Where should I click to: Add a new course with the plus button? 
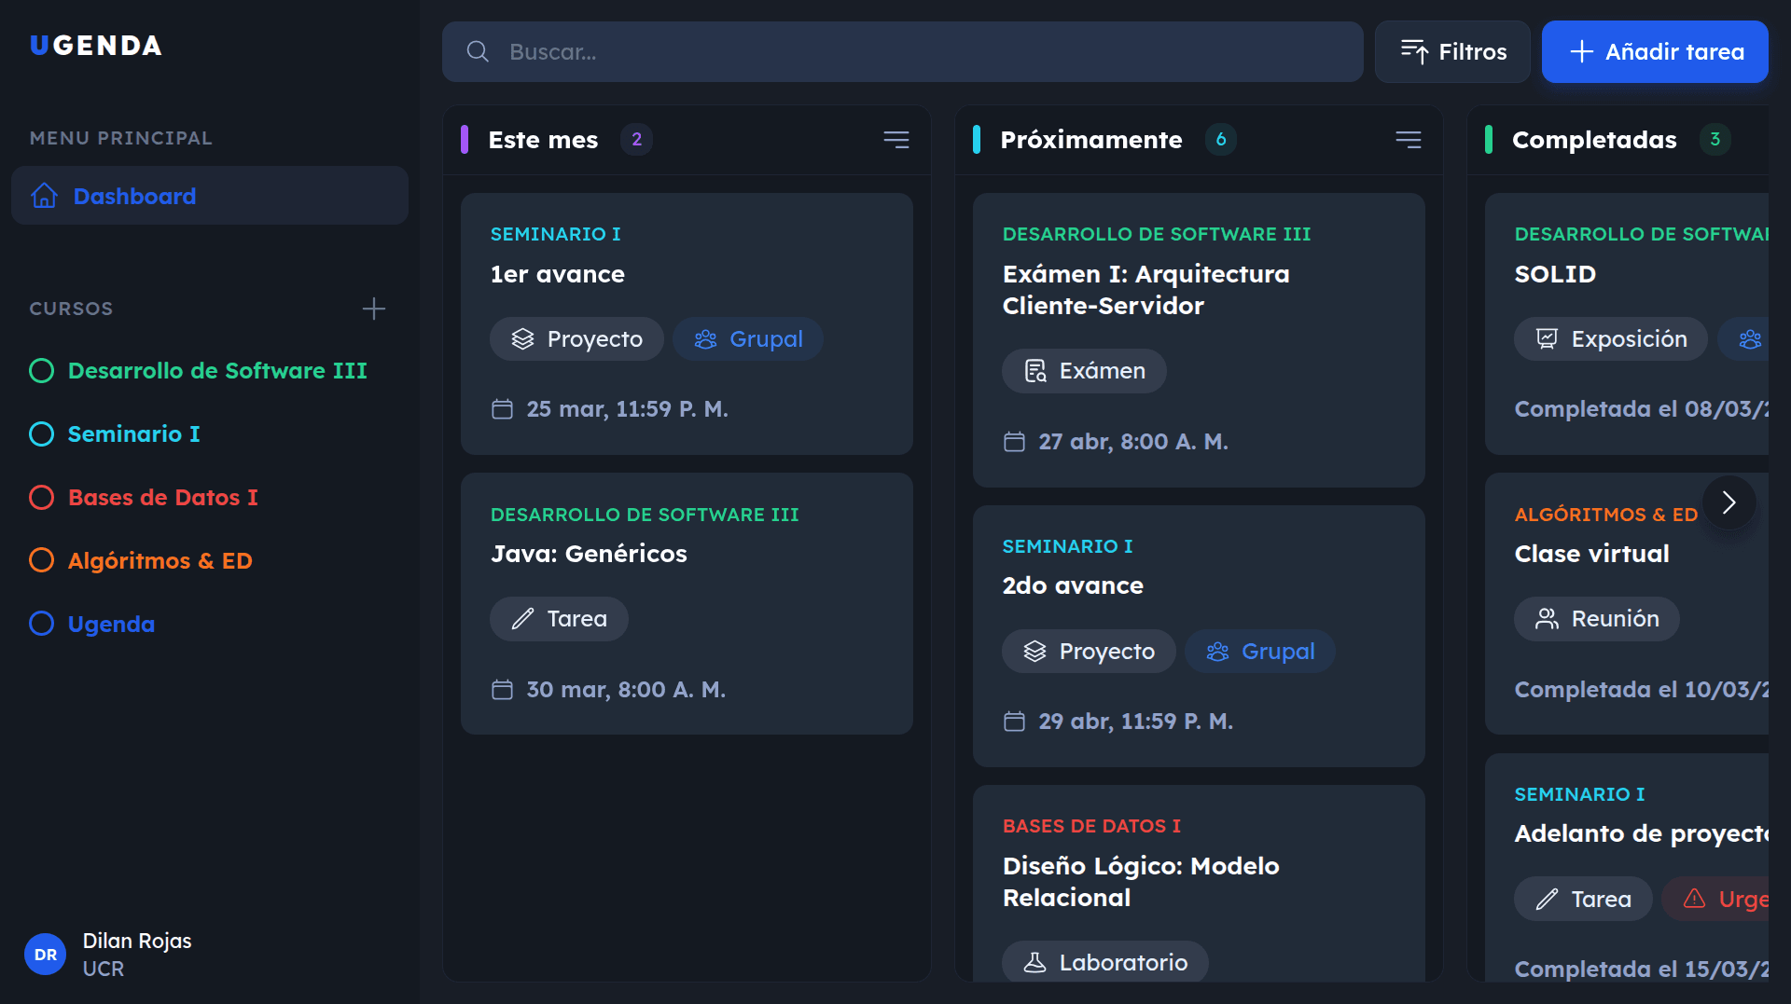(373, 309)
